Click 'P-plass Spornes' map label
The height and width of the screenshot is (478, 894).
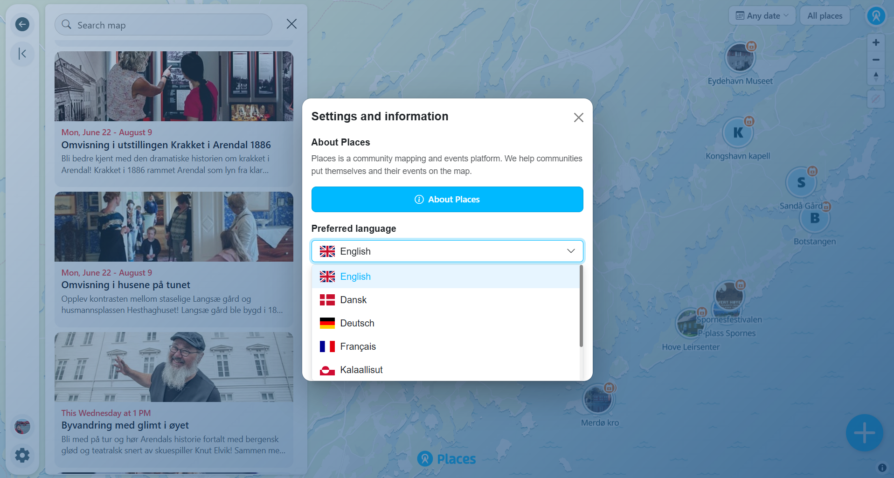pos(727,333)
